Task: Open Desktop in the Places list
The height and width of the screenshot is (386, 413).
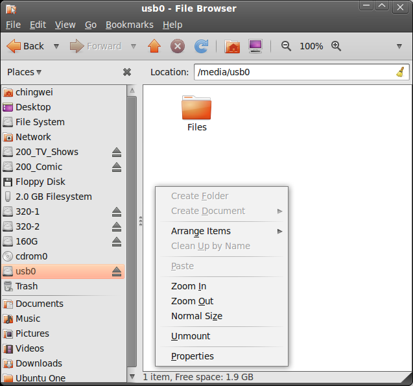Action: coord(64,107)
